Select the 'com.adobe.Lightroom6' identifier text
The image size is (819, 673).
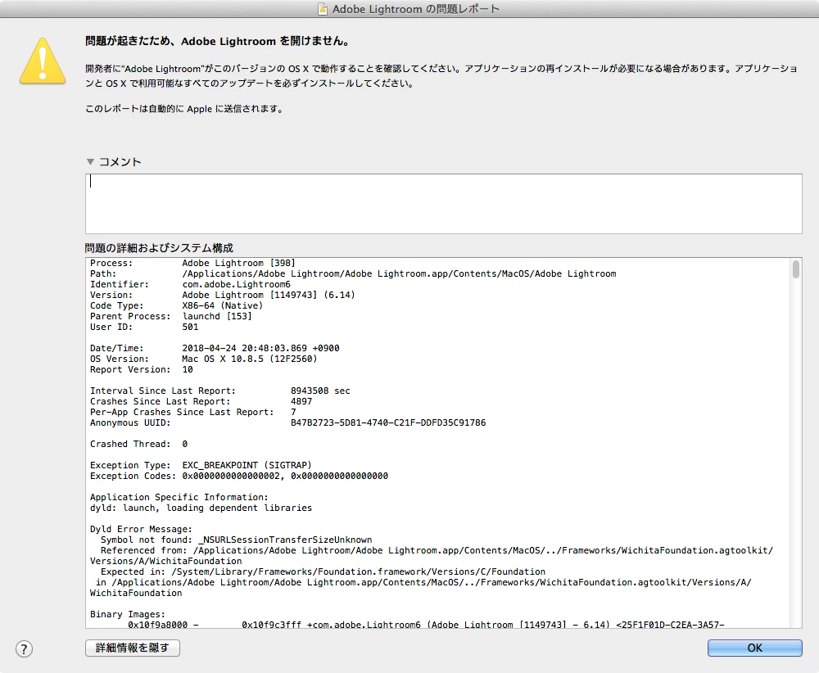236,285
